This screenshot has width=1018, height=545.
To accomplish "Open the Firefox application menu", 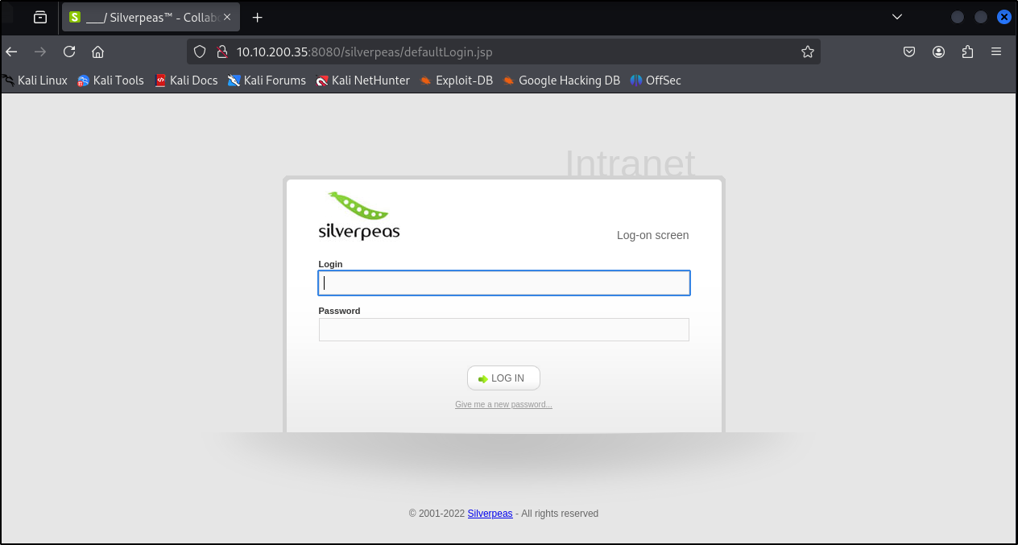I will (x=996, y=52).
